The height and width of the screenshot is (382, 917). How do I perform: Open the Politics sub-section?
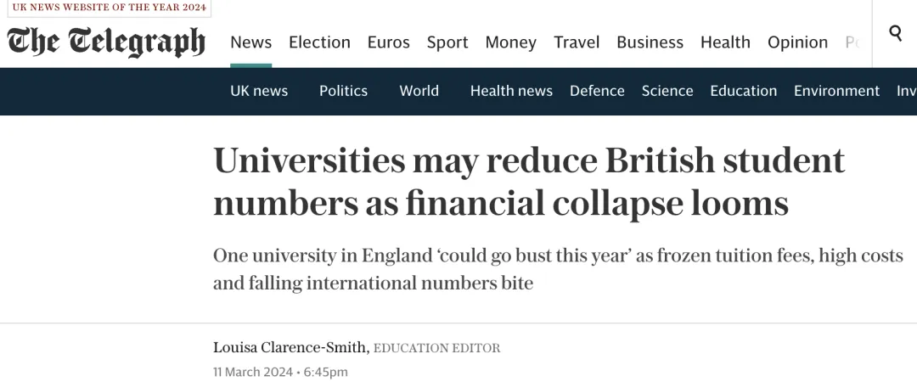[343, 91]
